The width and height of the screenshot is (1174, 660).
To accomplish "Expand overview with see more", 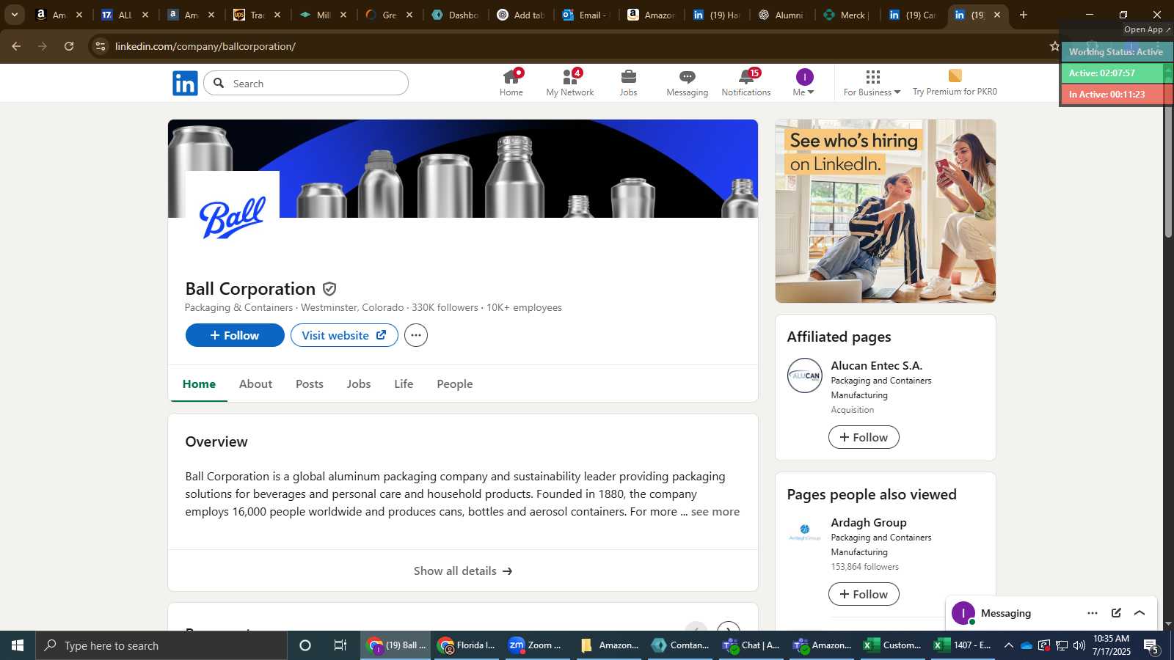I will [715, 512].
